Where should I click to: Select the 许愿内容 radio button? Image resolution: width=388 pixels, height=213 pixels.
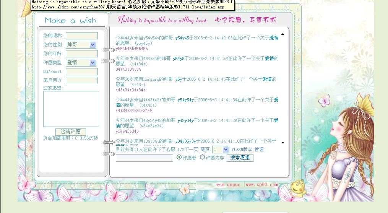pyautogui.click(x=203, y=157)
